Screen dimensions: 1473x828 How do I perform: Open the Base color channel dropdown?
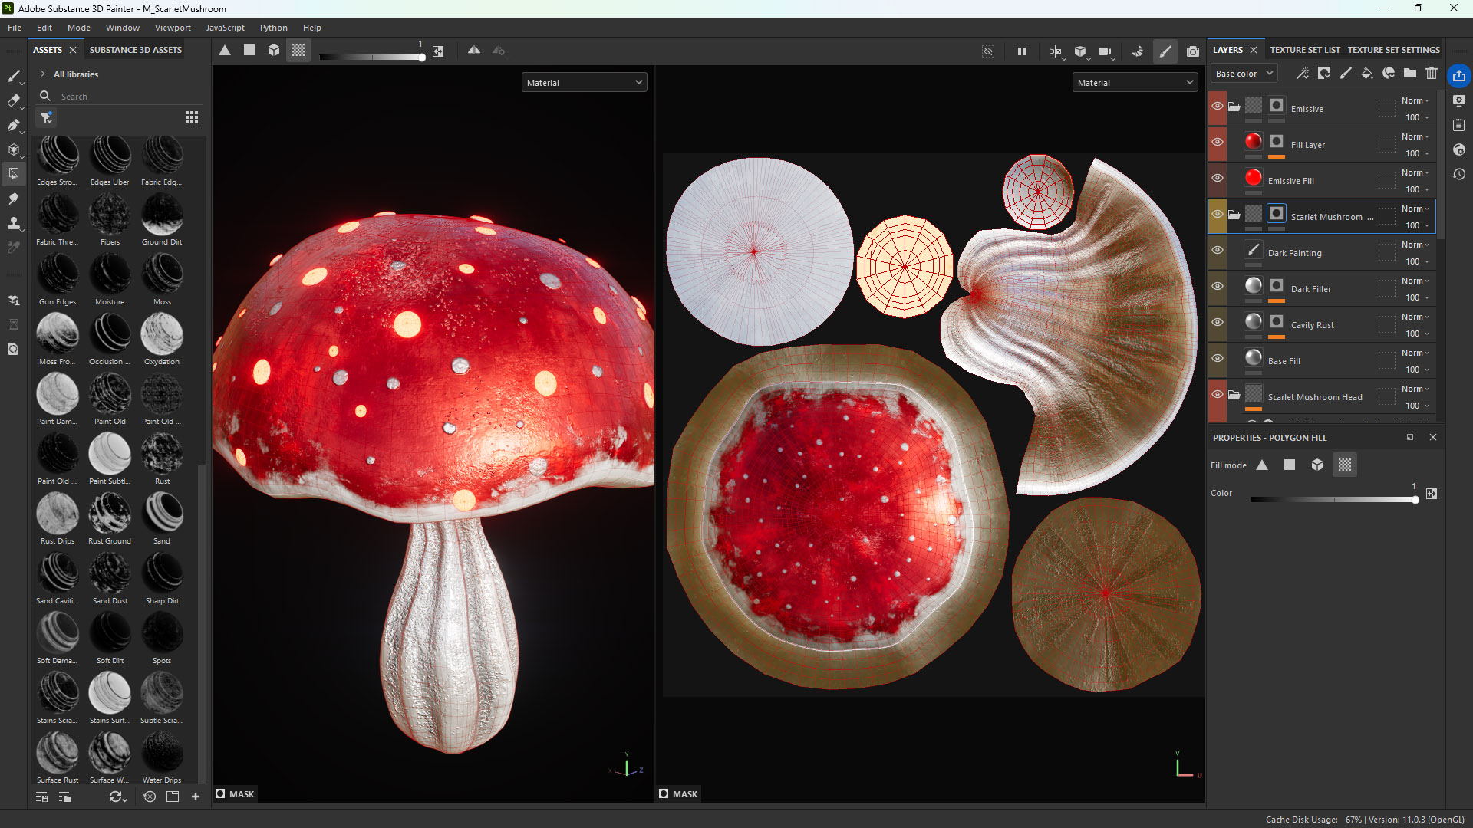pos(1243,73)
